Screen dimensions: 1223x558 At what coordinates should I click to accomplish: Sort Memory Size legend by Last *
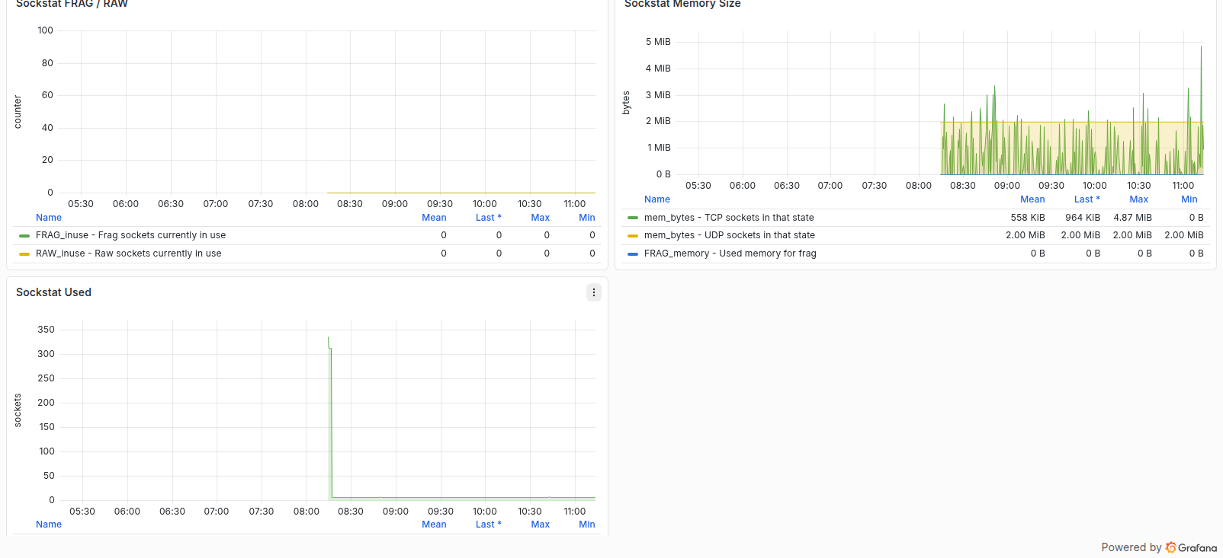(1087, 199)
